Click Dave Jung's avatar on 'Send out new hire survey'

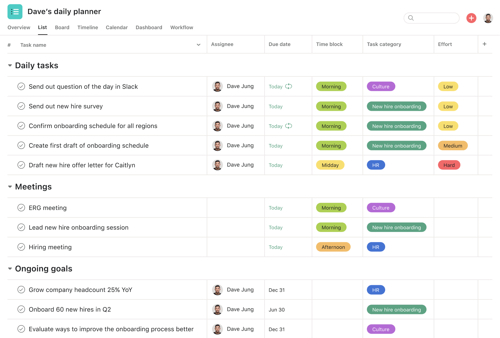coord(217,106)
